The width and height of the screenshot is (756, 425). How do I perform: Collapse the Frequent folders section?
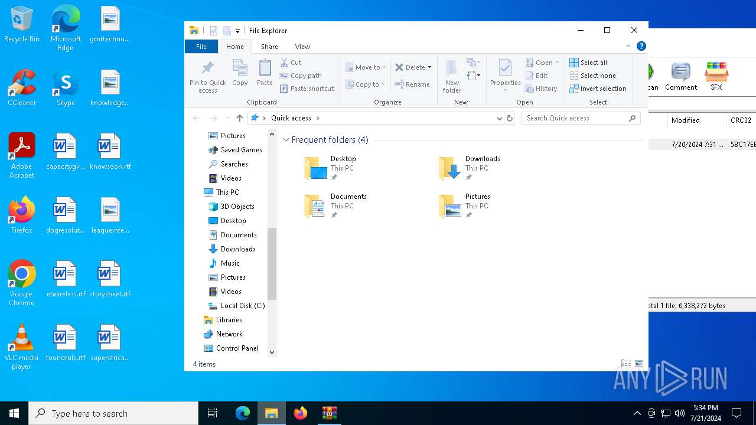286,140
